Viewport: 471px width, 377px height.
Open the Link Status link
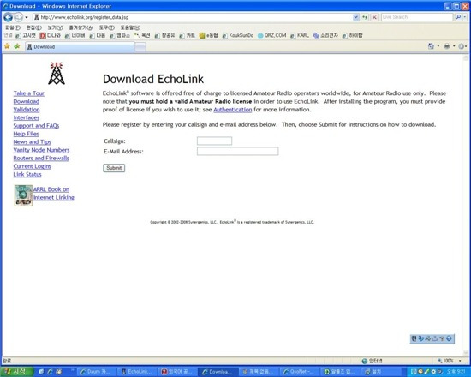click(x=27, y=175)
